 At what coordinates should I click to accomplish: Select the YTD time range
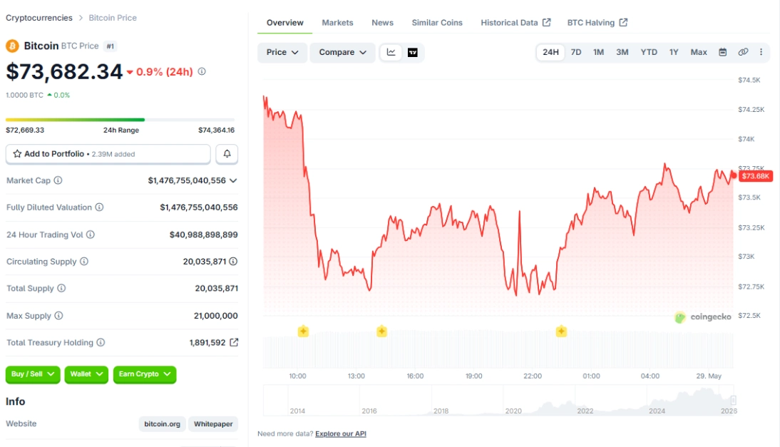coord(649,52)
